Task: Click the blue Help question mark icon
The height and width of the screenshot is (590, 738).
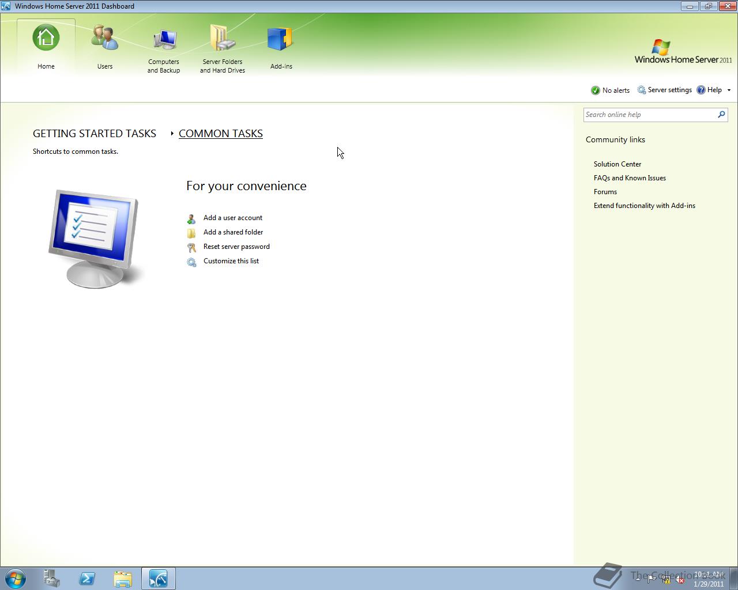Action: tap(701, 90)
